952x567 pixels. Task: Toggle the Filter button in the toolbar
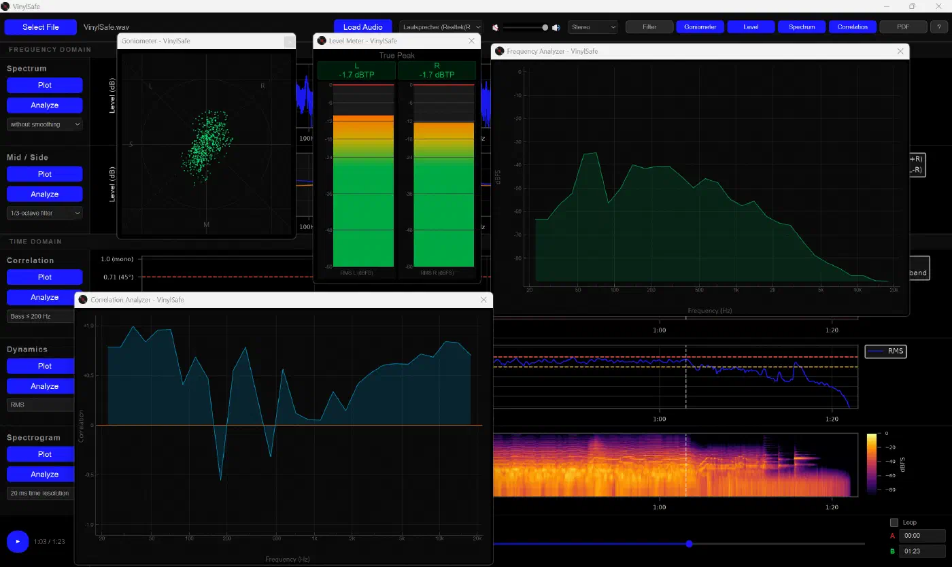(x=649, y=27)
